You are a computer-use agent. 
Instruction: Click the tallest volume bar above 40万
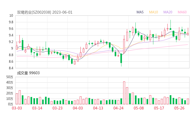(124, 93)
